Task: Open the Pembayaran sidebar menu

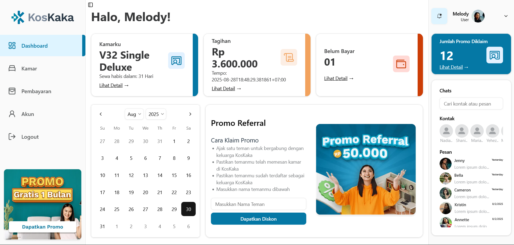Action: 36,91
